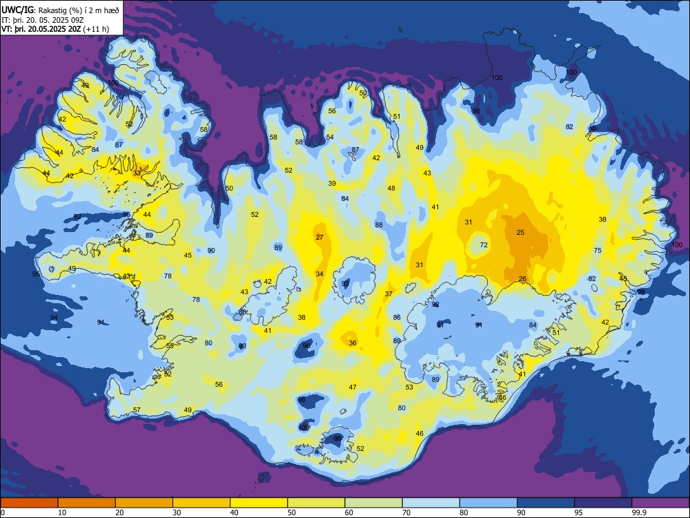Image resolution: width=690 pixels, height=518 pixels.
Task: Select the map value 34
Action: click(319, 274)
